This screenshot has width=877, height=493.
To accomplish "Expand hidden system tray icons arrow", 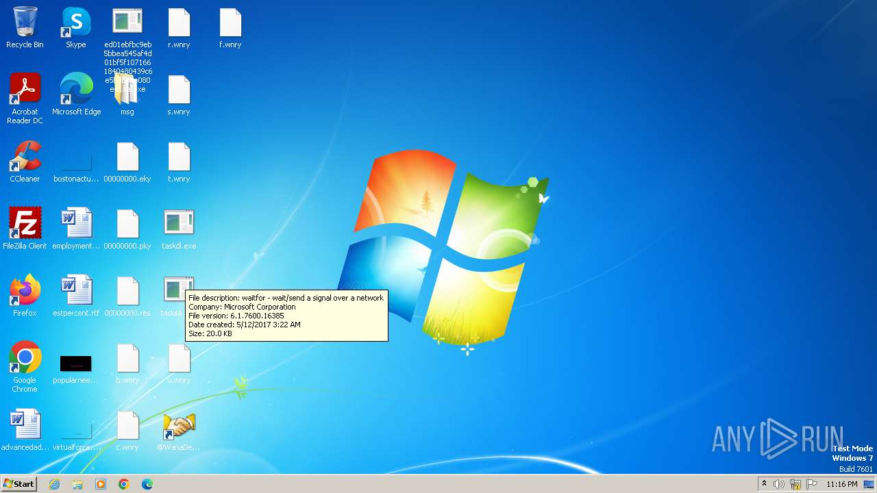I will click(764, 484).
